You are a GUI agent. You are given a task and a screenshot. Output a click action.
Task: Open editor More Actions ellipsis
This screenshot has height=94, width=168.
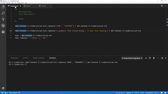click(166, 6)
